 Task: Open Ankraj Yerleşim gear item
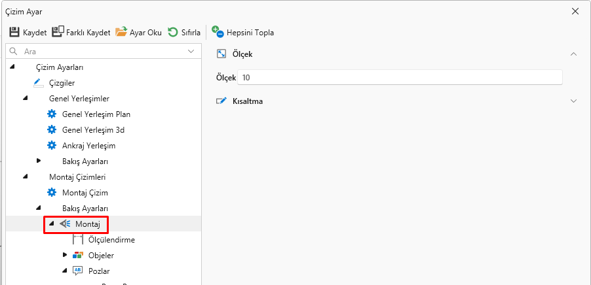click(x=52, y=146)
